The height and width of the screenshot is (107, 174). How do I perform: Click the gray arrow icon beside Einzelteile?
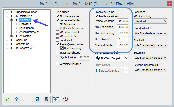tap(16, 24)
